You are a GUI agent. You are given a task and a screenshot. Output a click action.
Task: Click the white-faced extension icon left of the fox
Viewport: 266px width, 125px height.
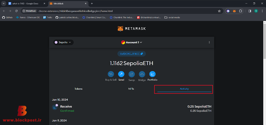click(228, 11)
